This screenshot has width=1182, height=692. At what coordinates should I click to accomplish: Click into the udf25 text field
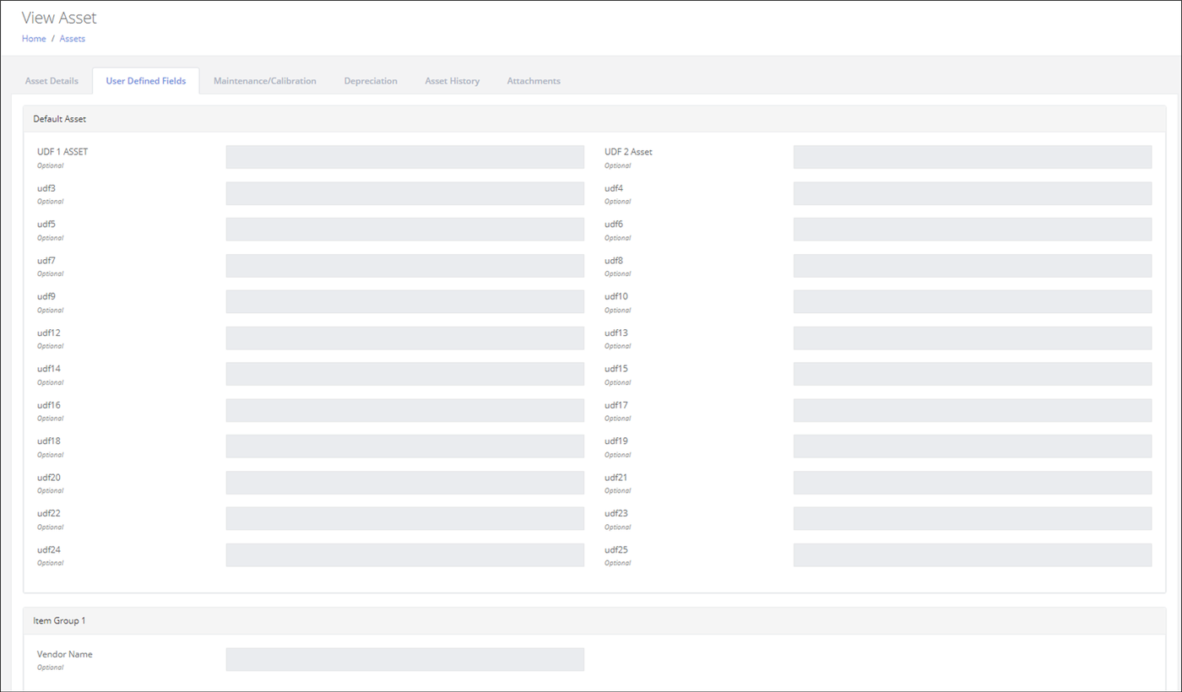pyautogui.click(x=973, y=555)
